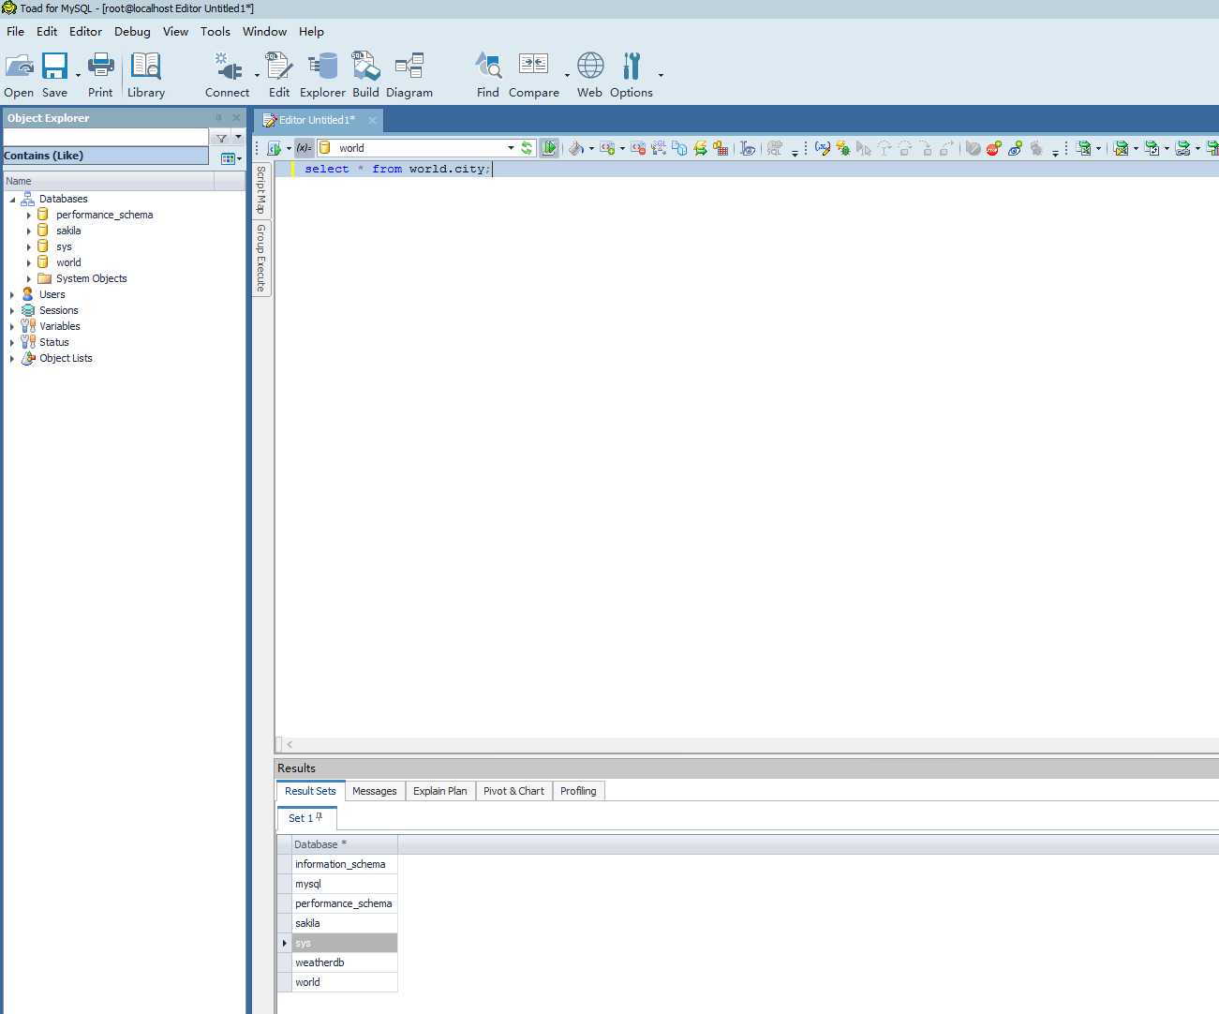This screenshot has height=1014, width=1219.
Task: Expand the Object Lists node
Action: click(x=12, y=359)
